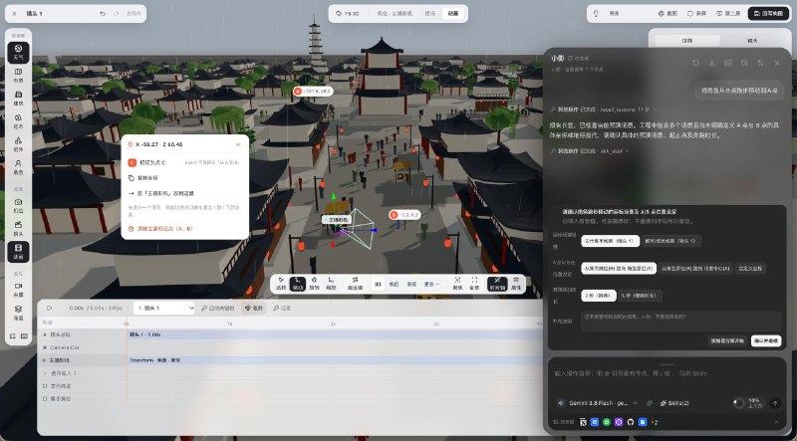Open the 天气 weather panel in sidebar
The height and width of the screenshot is (441, 797).
coord(18,53)
